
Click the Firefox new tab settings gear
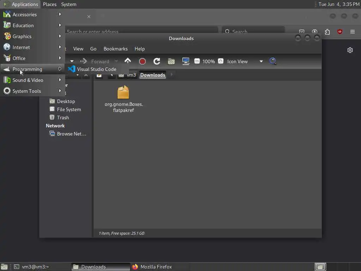350,50
